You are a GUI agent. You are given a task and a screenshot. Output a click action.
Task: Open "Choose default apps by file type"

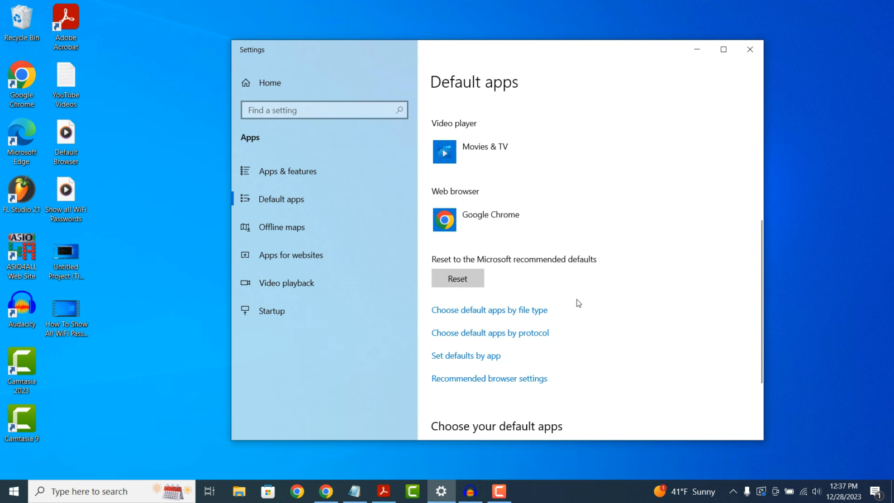click(489, 310)
